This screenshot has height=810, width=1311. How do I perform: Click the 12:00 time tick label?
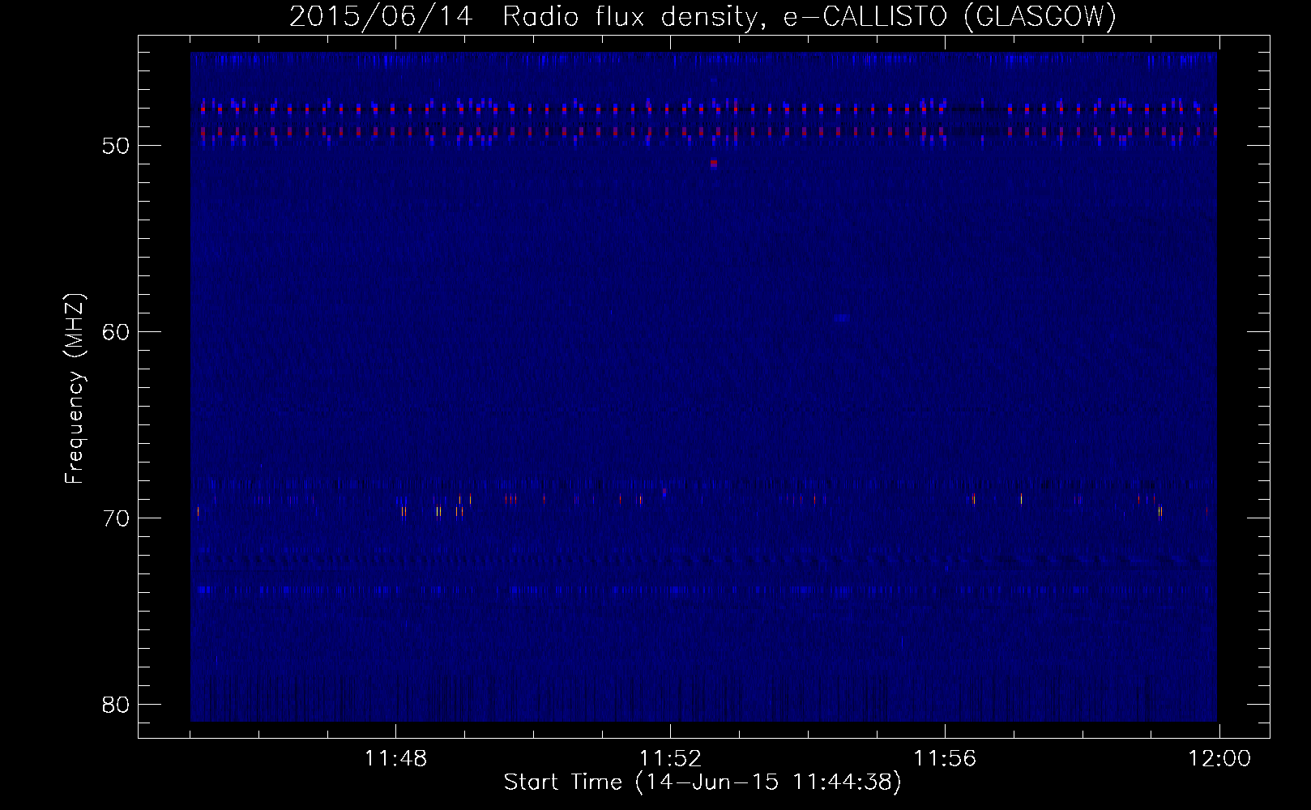pyautogui.click(x=1219, y=759)
